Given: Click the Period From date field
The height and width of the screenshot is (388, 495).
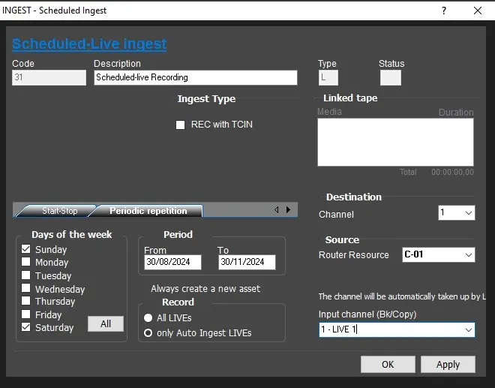Looking at the screenshot, I should pyautogui.click(x=172, y=263).
